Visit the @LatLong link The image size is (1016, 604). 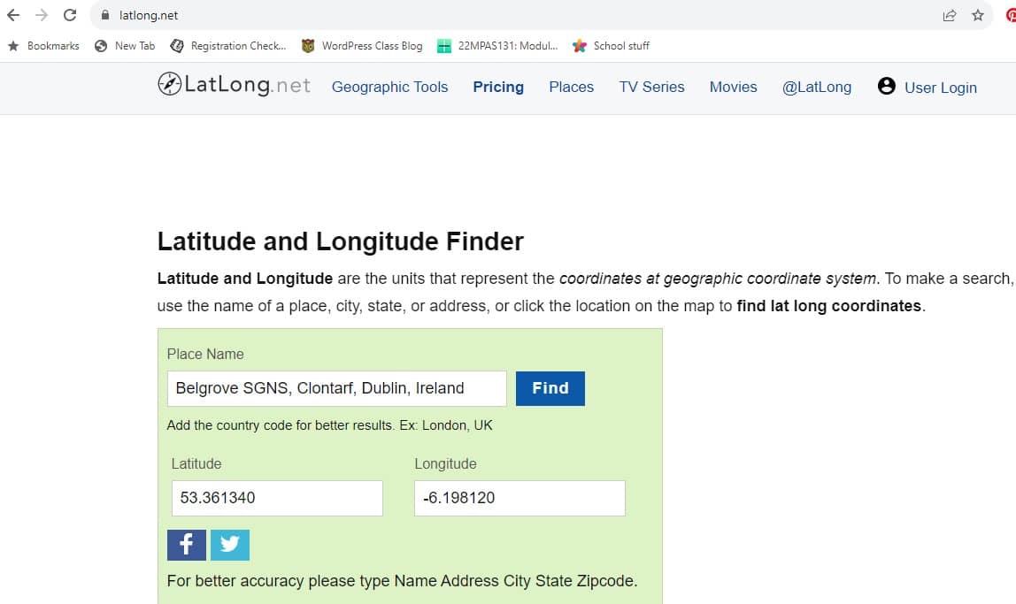click(816, 87)
